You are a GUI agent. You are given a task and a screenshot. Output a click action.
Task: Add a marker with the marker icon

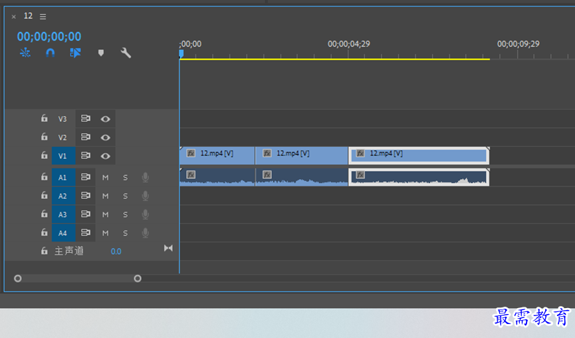(x=101, y=53)
